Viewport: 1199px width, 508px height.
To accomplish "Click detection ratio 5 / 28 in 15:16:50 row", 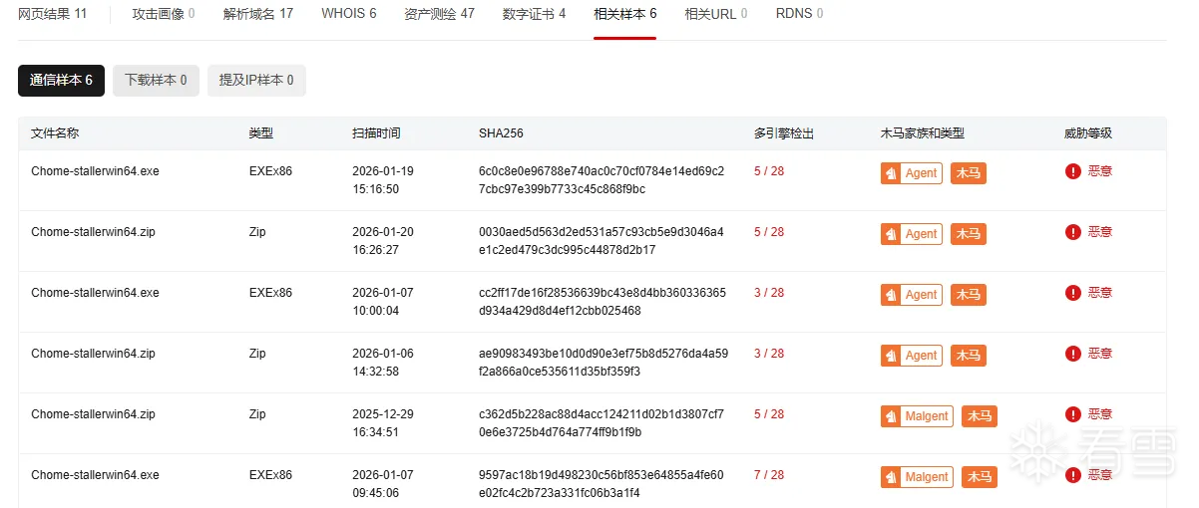I will [x=769, y=171].
